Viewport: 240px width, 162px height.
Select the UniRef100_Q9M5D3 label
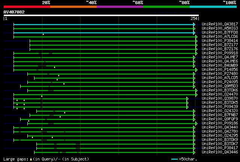tap(220, 86)
